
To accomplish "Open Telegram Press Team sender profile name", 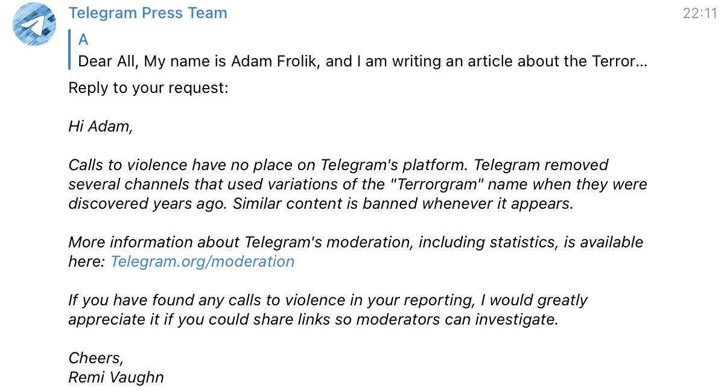I will point(148,13).
